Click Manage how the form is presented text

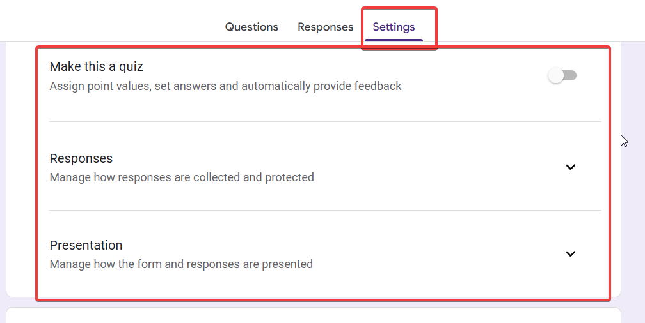click(181, 264)
